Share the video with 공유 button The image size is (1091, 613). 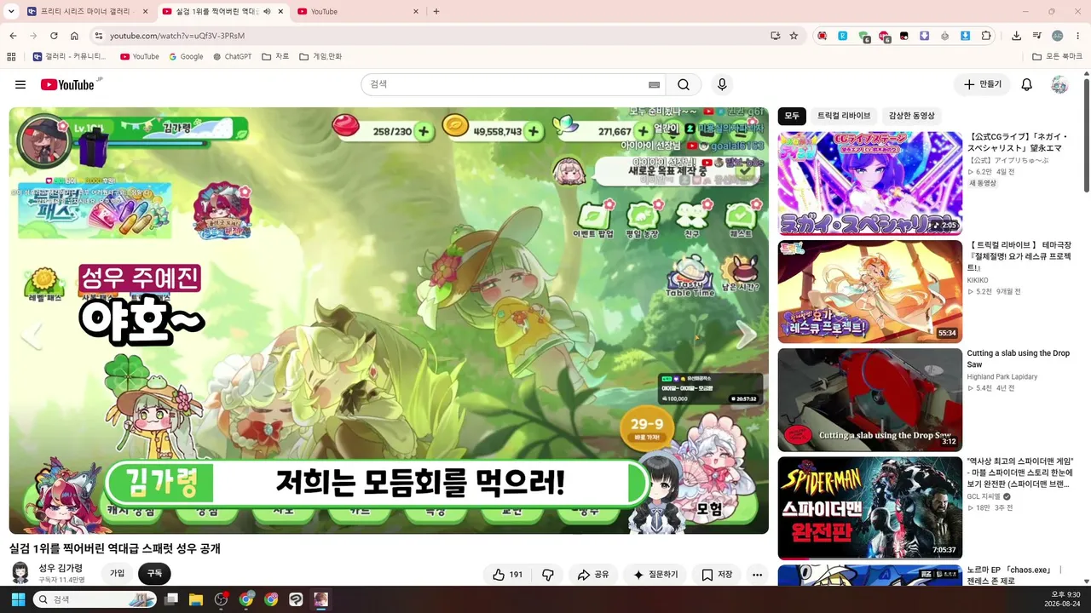[x=593, y=575]
